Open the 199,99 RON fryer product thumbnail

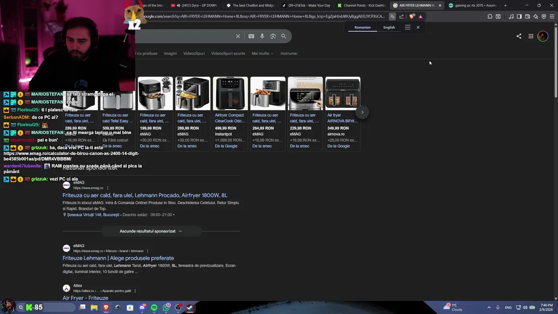(x=155, y=93)
